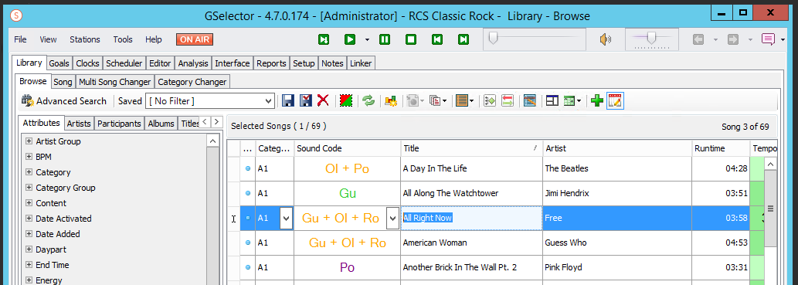Toggle the panel layout window icon
Viewport: 798px width, 285px height.
click(x=552, y=100)
